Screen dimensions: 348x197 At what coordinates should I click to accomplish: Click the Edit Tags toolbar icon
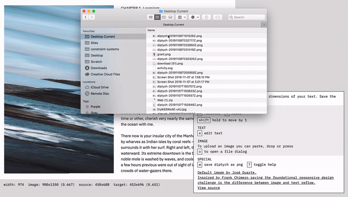[x=217, y=17]
